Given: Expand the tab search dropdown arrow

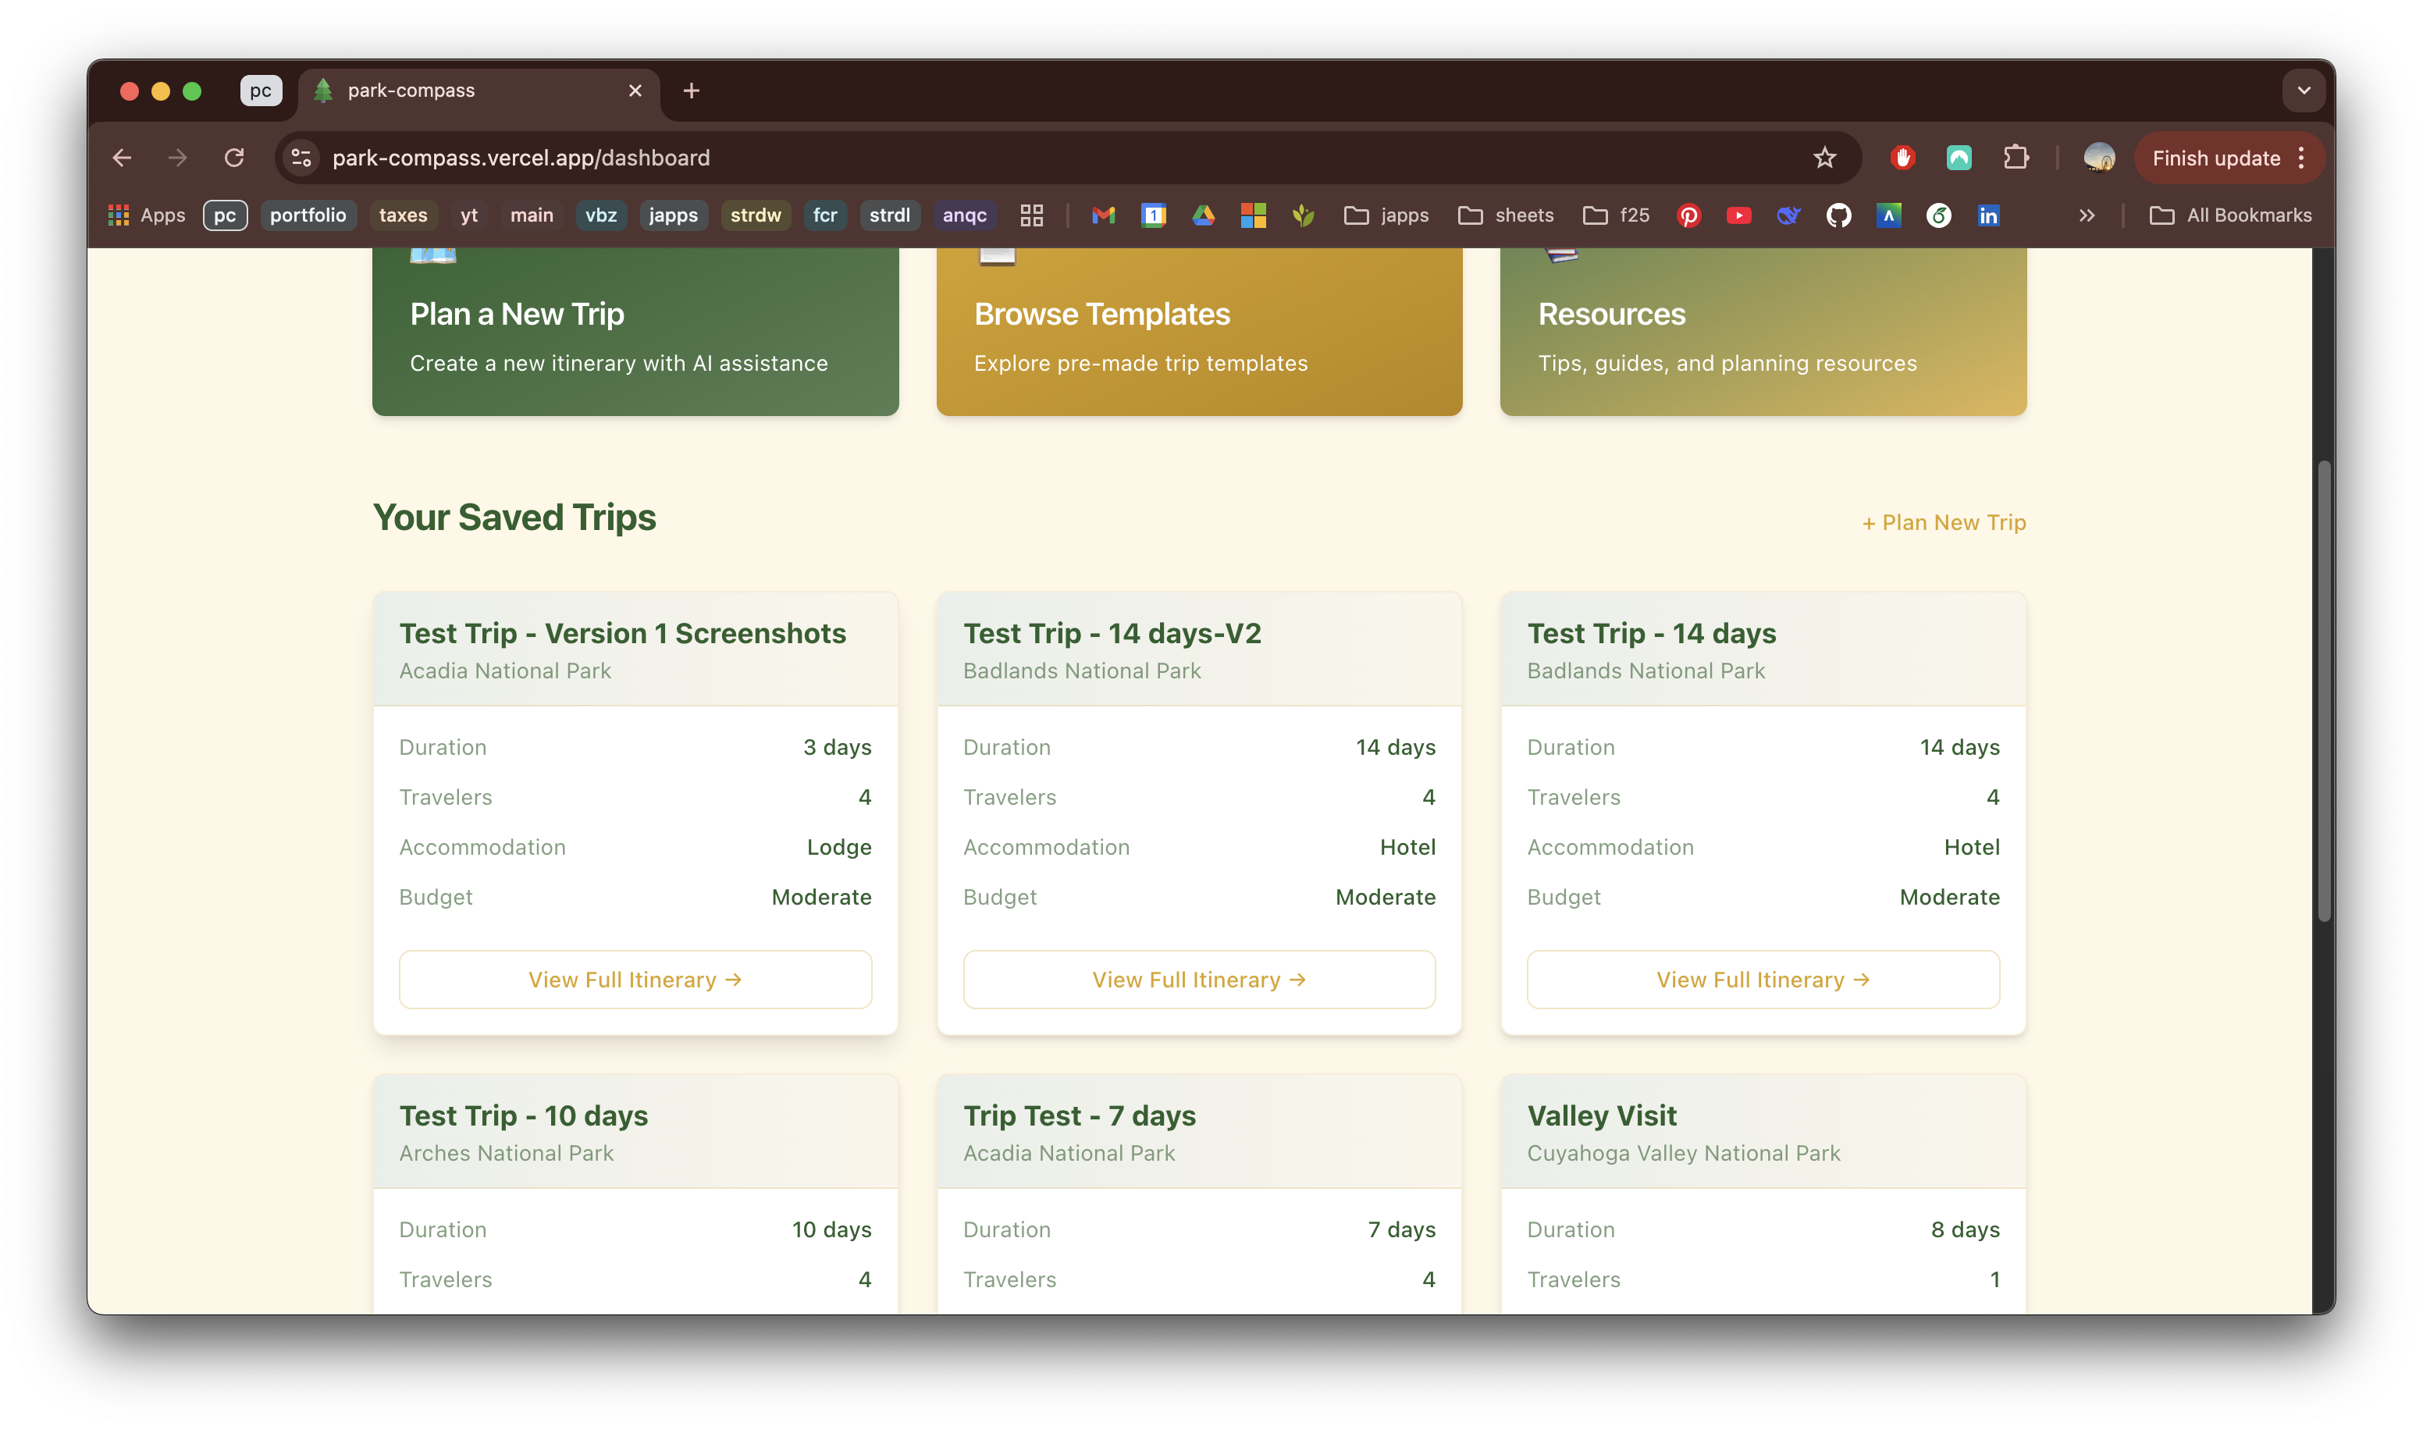Looking at the screenshot, I should (2304, 91).
